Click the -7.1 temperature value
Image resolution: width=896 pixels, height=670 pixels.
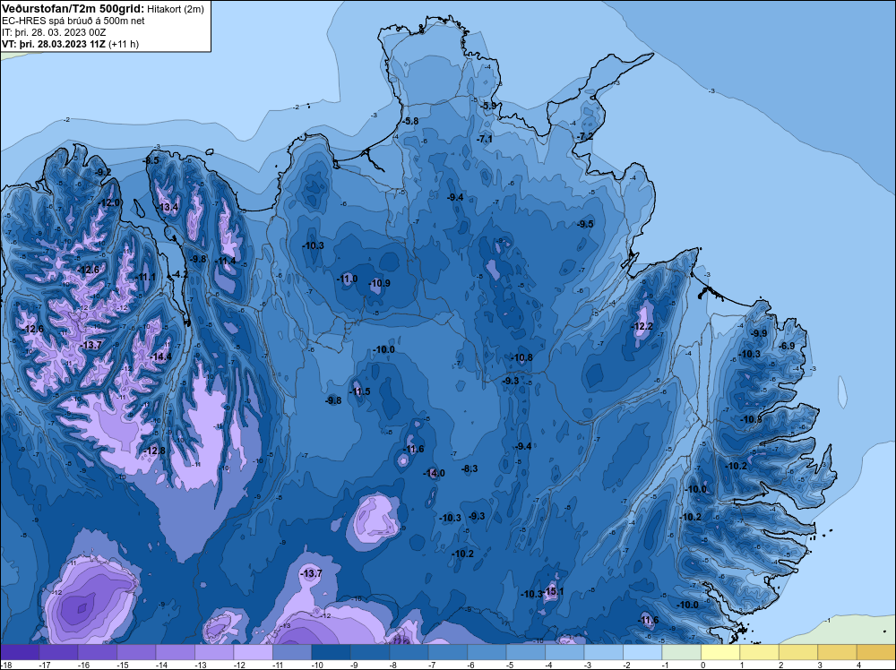485,140
